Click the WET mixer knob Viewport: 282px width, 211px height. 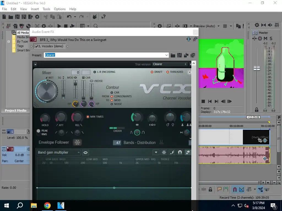coord(47,91)
